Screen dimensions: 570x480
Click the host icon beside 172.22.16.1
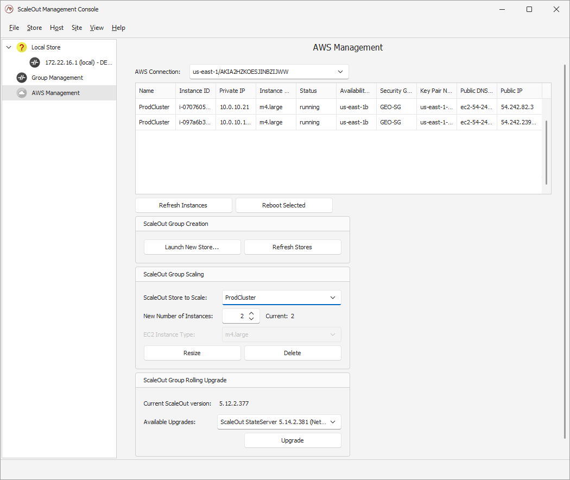(35, 62)
